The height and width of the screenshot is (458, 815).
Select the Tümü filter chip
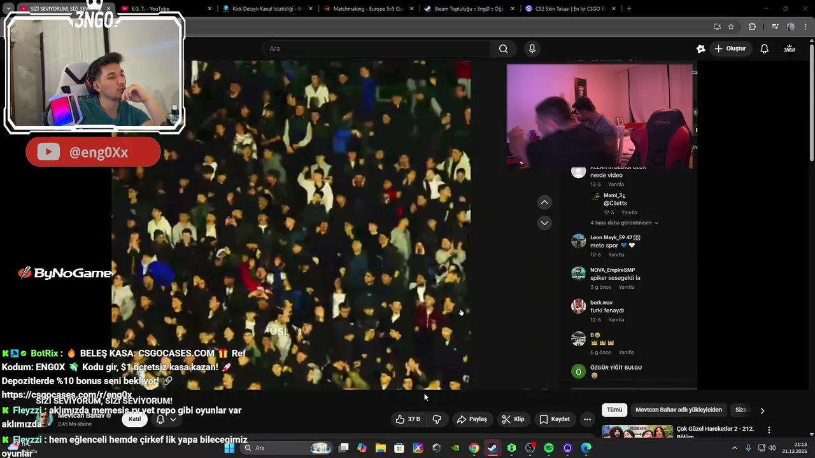[x=614, y=410]
